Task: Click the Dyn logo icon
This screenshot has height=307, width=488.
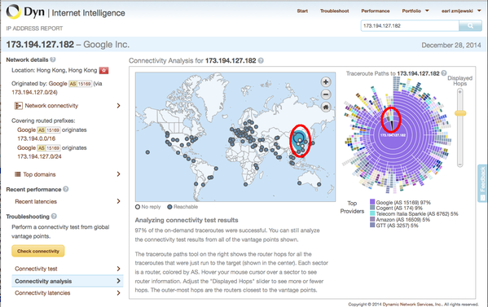Action: tap(13, 11)
